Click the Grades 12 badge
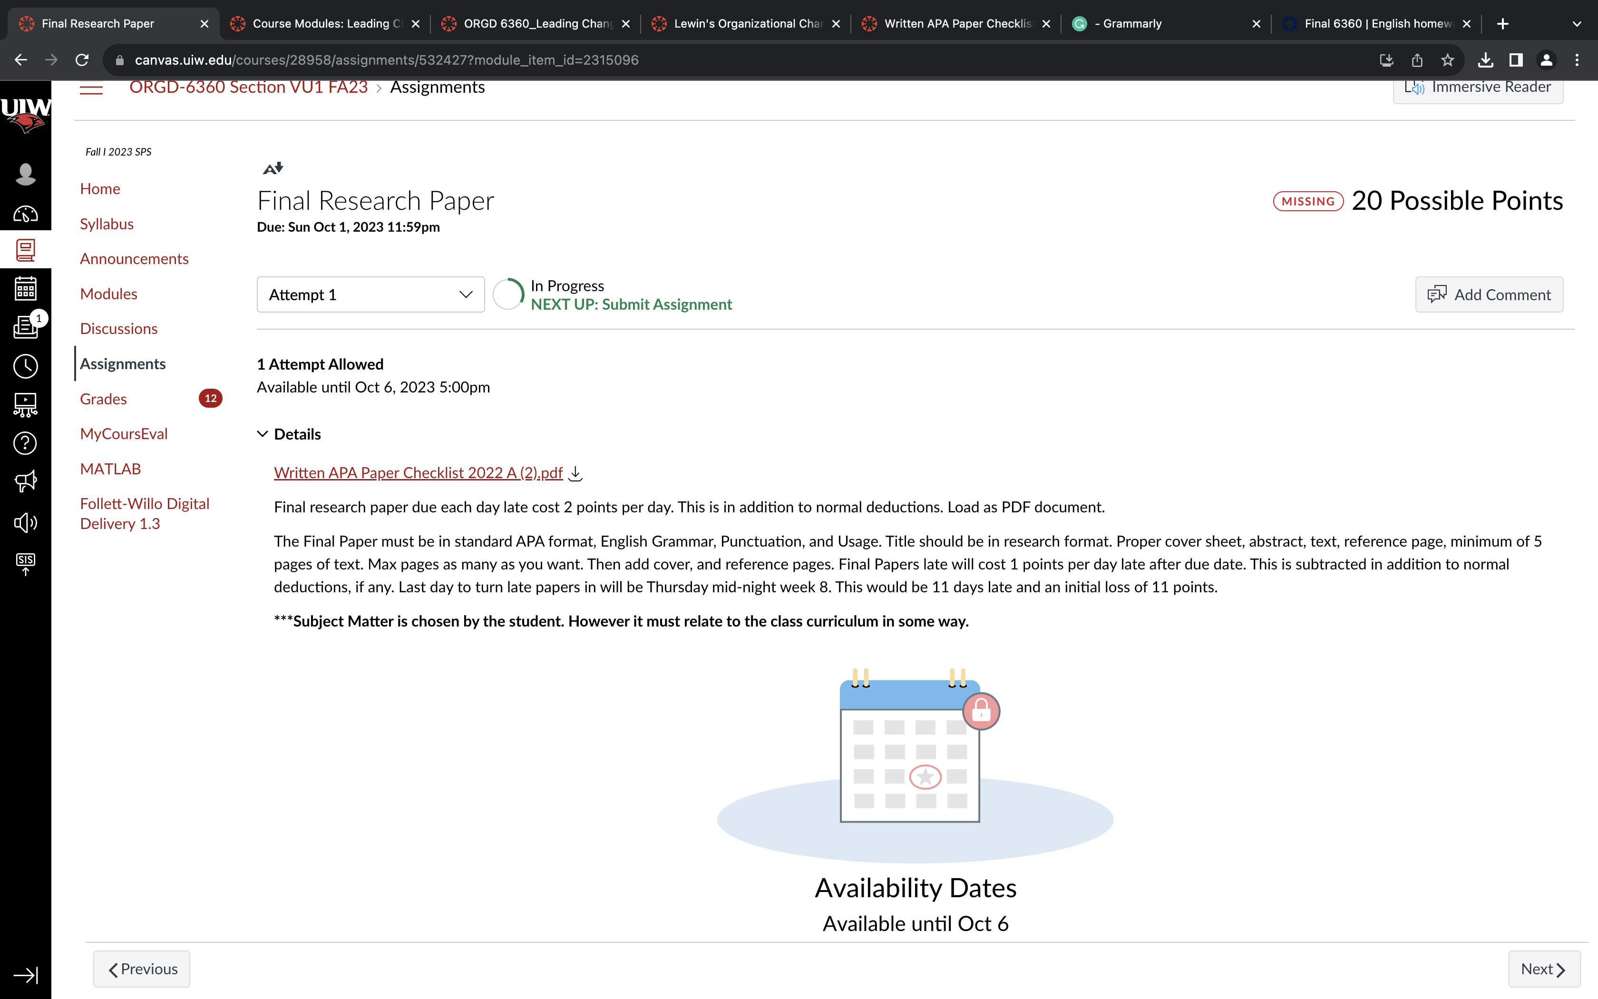The width and height of the screenshot is (1598, 999). pos(210,399)
